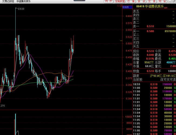Select 买一 bid price 0.500

(150, 31)
